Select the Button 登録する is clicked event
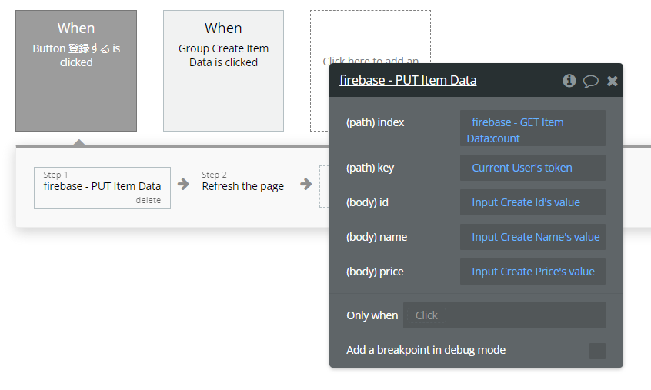The width and height of the screenshot is (651, 390). click(76, 71)
